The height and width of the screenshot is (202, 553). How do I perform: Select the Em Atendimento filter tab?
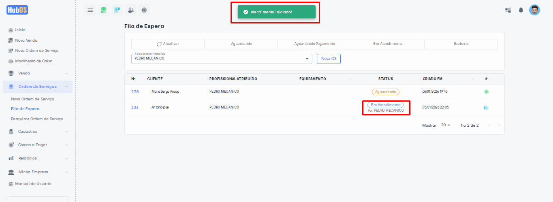(x=388, y=44)
